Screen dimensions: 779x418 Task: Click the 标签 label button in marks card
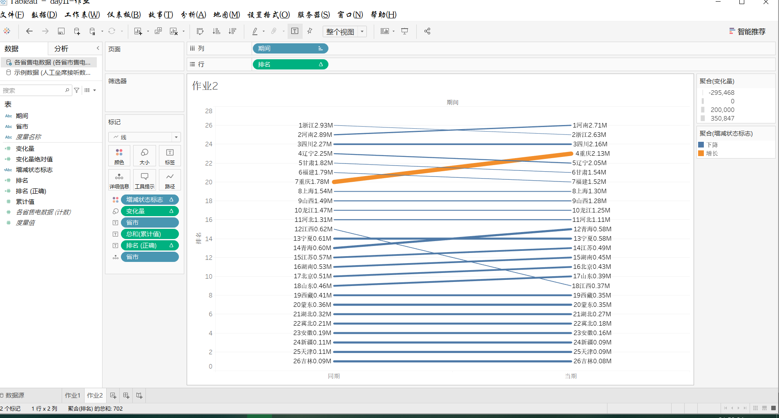point(170,156)
